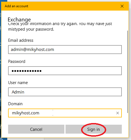This screenshot has height=140, width=131.
Task: Click the Exchange heading text
Action: 19,19
